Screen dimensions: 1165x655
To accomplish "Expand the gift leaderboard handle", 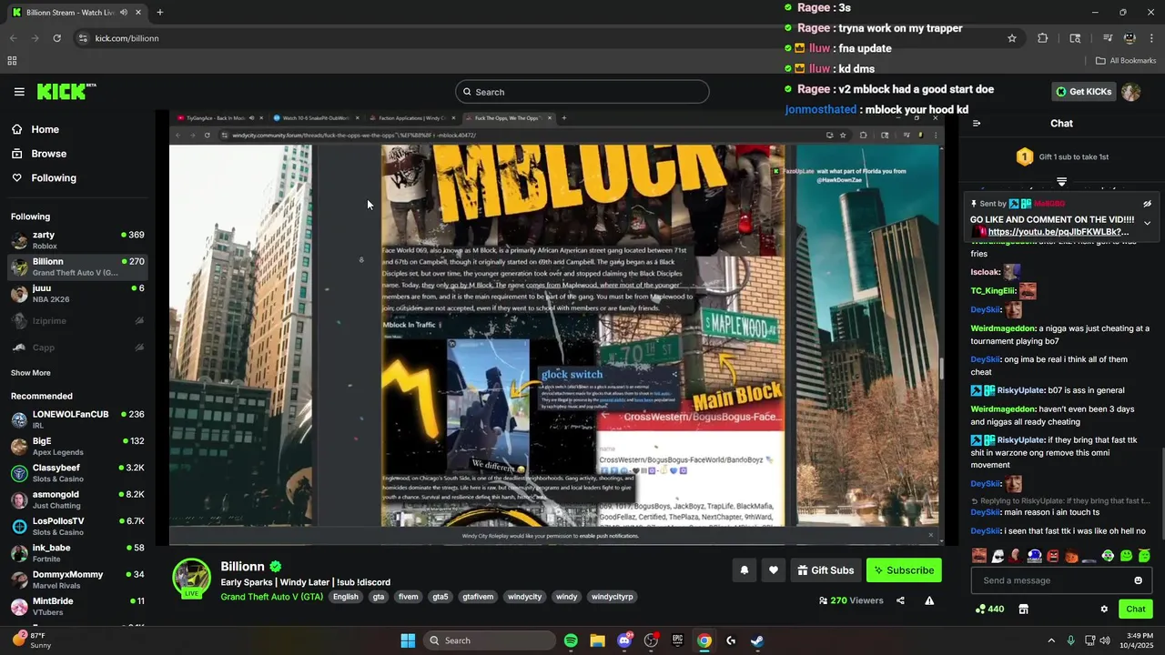I will [x=1061, y=182].
